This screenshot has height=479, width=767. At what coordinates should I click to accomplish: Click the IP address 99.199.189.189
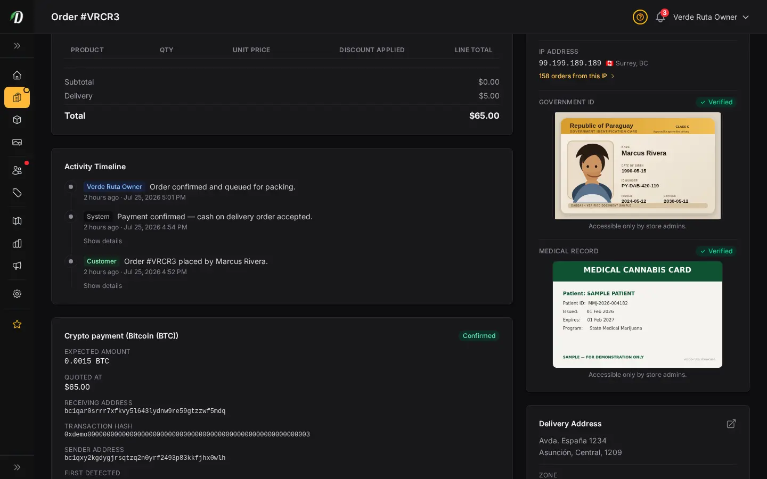point(570,63)
